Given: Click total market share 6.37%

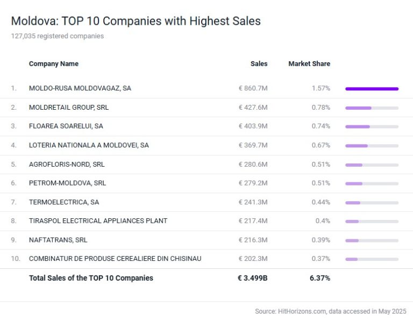Looking at the screenshot, I should 320,278.
